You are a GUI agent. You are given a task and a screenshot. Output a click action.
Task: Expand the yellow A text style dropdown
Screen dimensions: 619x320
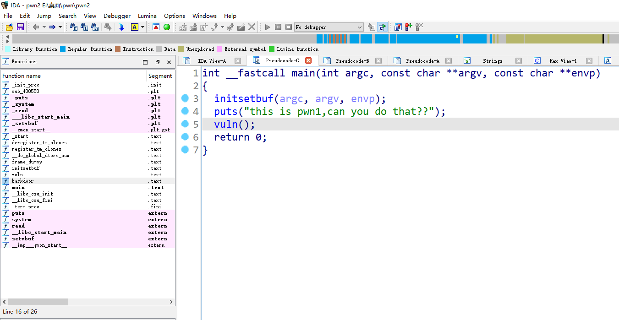pyautogui.click(x=142, y=27)
